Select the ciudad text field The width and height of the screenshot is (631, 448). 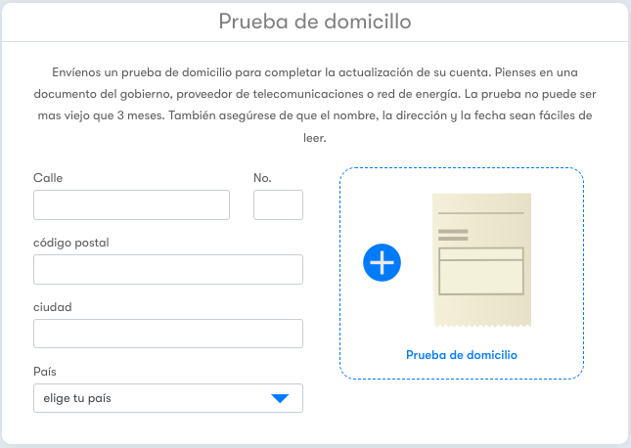click(x=168, y=334)
